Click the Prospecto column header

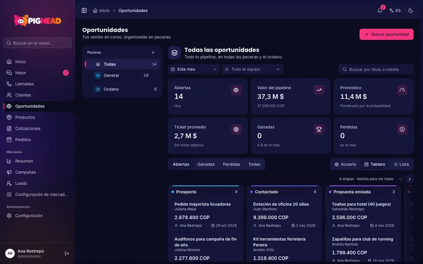[x=206, y=192]
